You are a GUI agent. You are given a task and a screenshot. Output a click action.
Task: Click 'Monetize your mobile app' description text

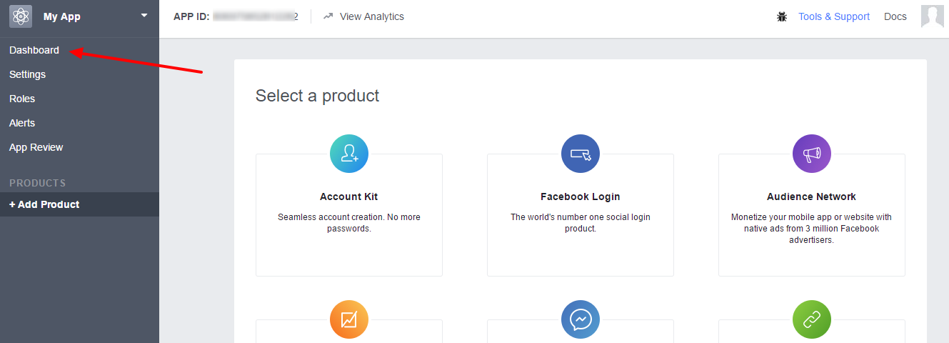pos(812,229)
